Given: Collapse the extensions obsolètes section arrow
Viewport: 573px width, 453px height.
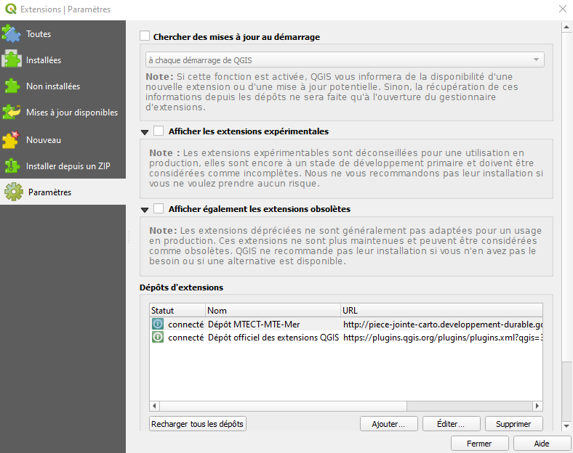Looking at the screenshot, I should point(145,210).
